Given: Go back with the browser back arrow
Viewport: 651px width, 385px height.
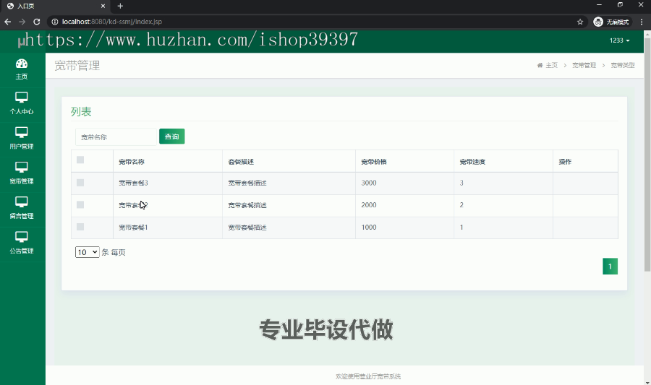Looking at the screenshot, I should click(x=7, y=22).
